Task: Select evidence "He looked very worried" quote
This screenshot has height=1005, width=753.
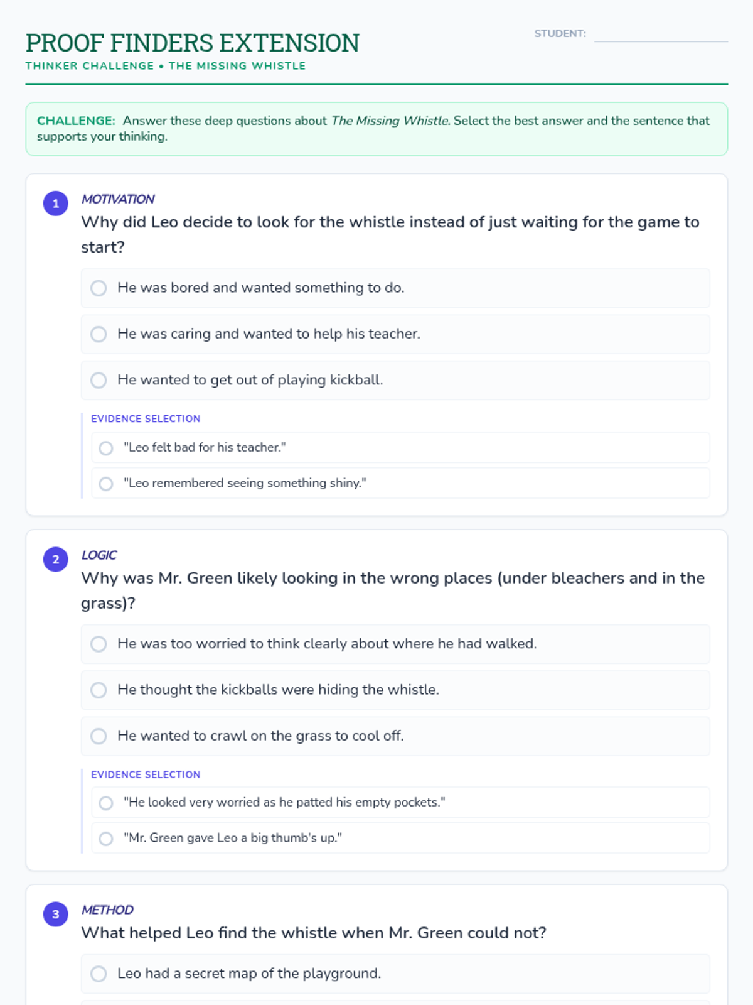Action: point(106,803)
